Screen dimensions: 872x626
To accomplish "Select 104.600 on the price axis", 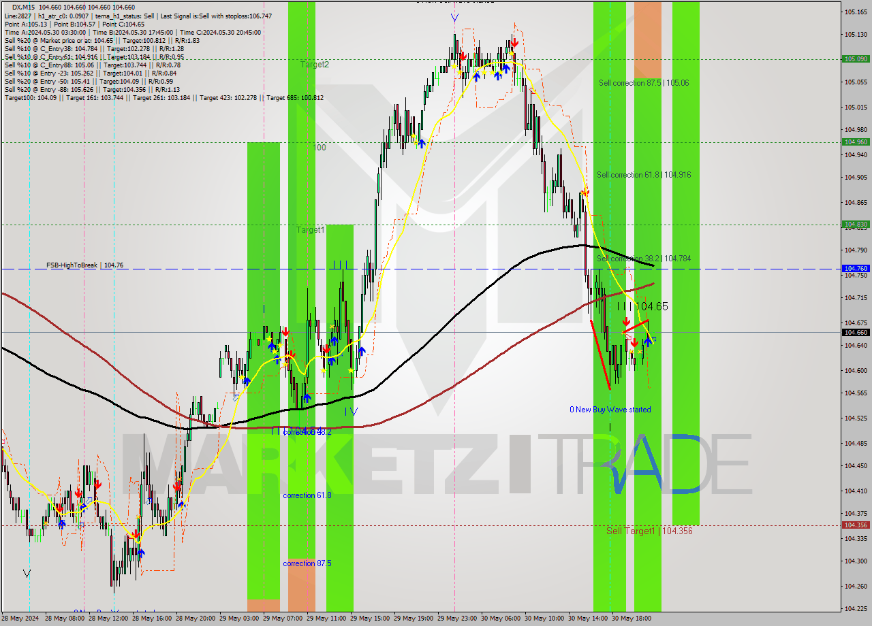I will click(x=856, y=371).
